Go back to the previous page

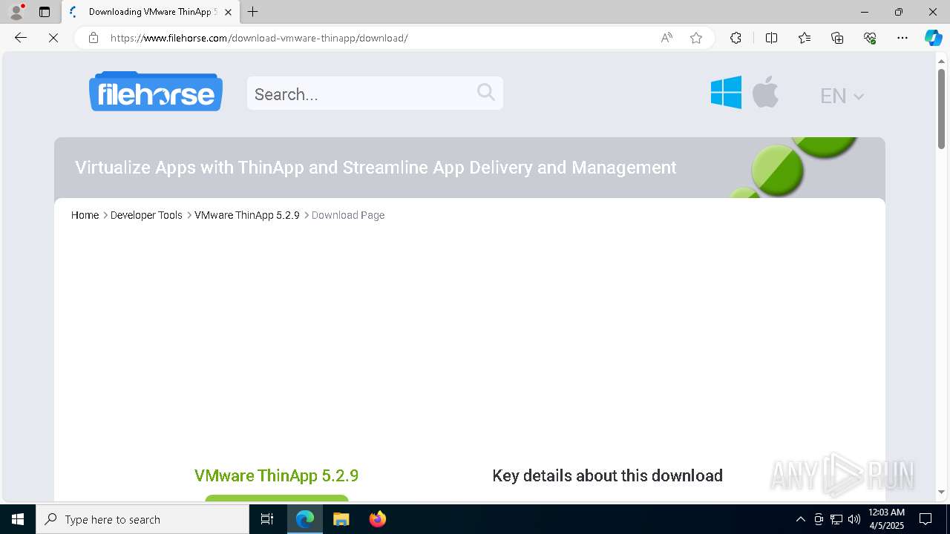click(21, 38)
